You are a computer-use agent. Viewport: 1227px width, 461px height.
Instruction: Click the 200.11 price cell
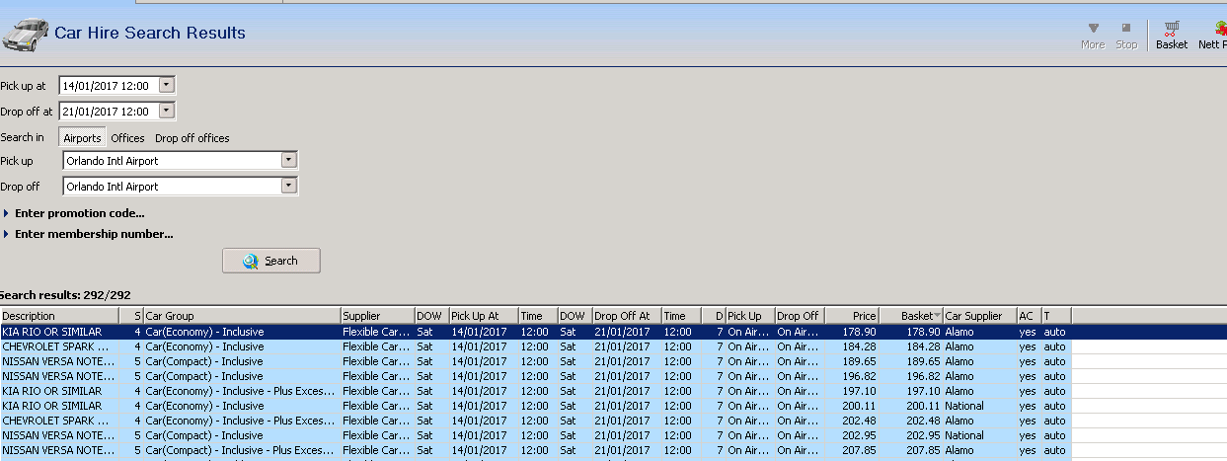click(852, 406)
